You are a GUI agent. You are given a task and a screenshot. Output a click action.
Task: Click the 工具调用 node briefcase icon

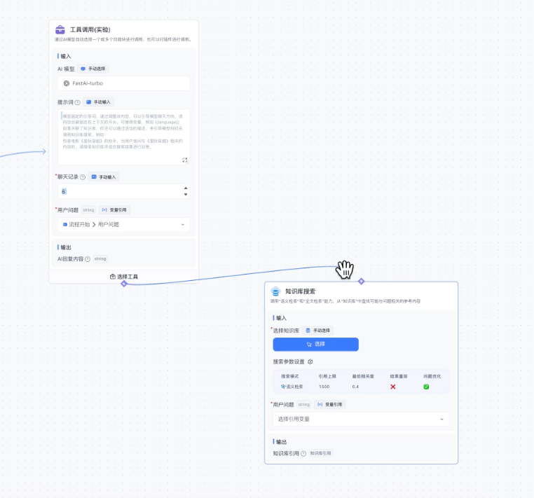pyautogui.click(x=60, y=30)
